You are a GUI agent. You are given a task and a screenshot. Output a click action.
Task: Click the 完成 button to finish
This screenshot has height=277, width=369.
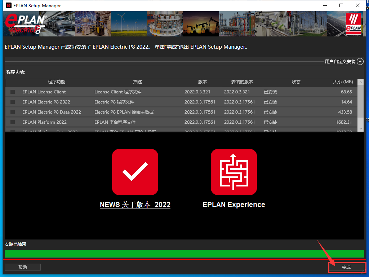(346, 267)
